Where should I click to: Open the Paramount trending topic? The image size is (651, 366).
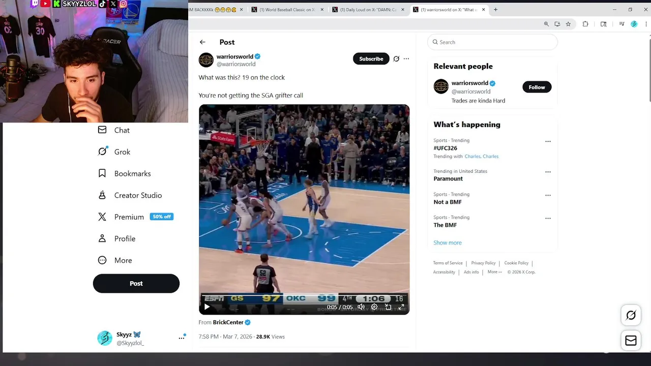point(448,179)
